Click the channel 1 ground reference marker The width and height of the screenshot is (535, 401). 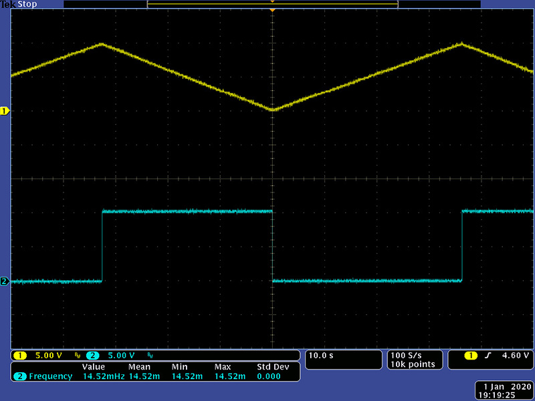[4, 110]
